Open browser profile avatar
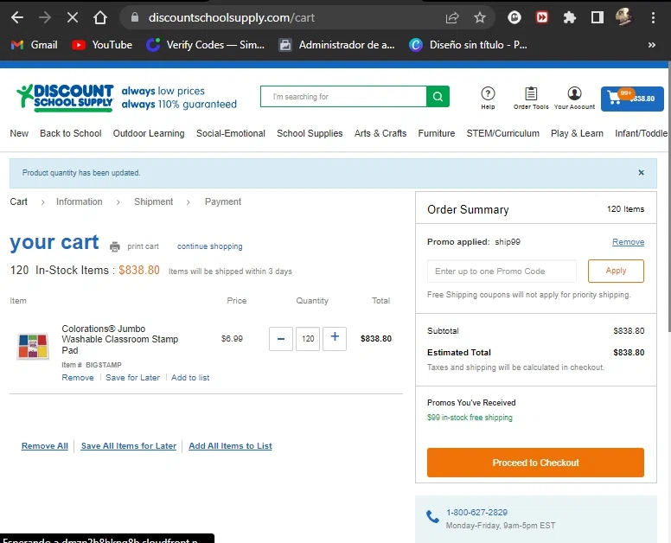Viewport: 671px width, 543px height. click(624, 17)
